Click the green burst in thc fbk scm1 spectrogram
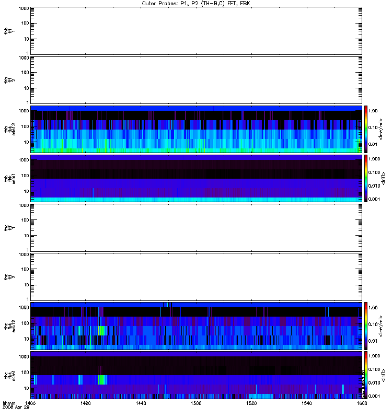 102,380
